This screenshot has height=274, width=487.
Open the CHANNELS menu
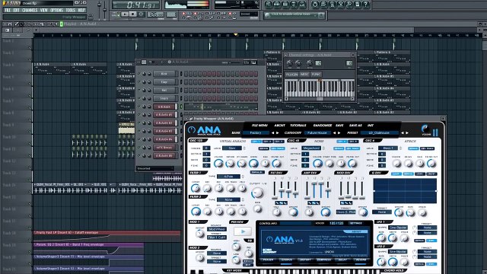pos(30,10)
